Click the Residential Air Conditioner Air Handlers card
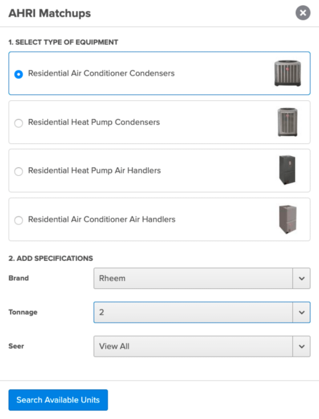 click(159, 219)
